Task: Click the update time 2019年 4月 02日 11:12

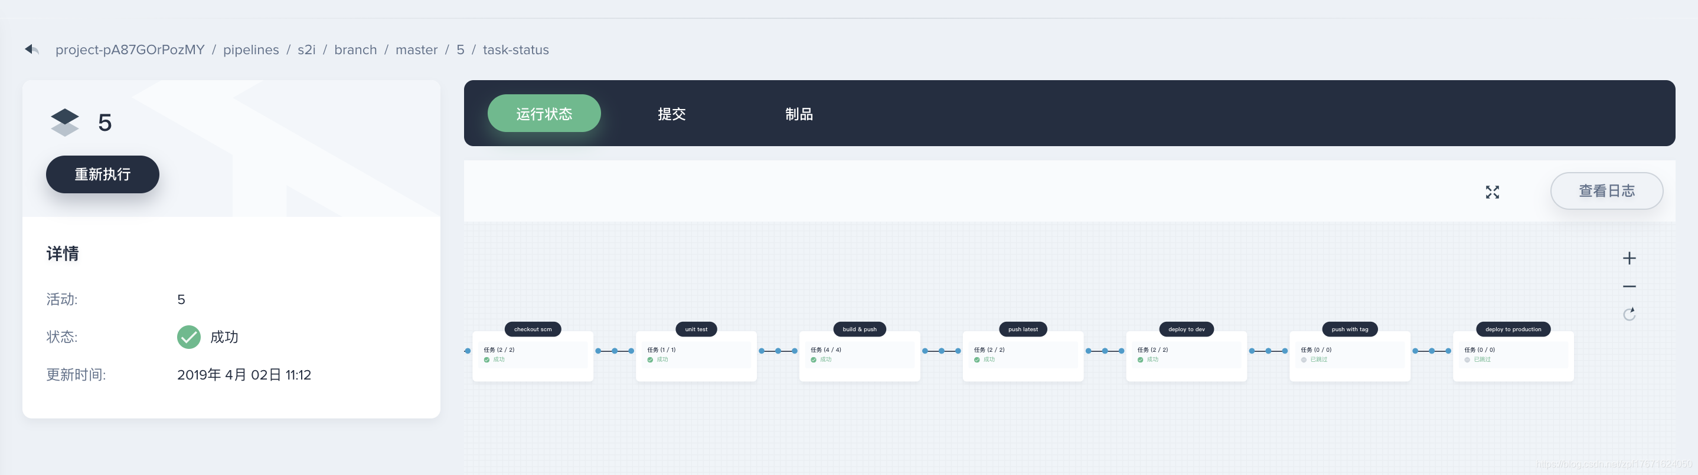Action: tap(244, 375)
